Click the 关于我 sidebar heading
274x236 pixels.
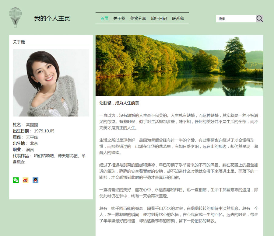[19, 42]
